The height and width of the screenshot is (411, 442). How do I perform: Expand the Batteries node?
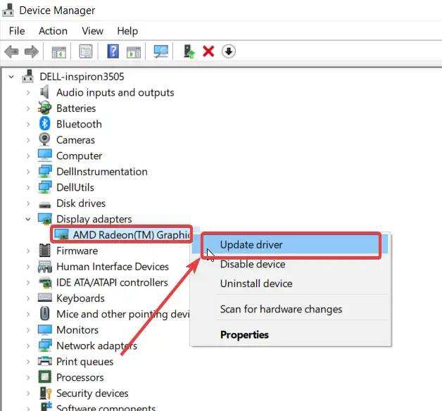(28, 108)
